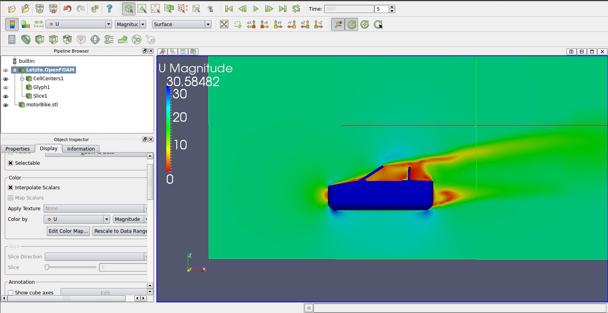Open the Color by U dropdown

point(77,219)
